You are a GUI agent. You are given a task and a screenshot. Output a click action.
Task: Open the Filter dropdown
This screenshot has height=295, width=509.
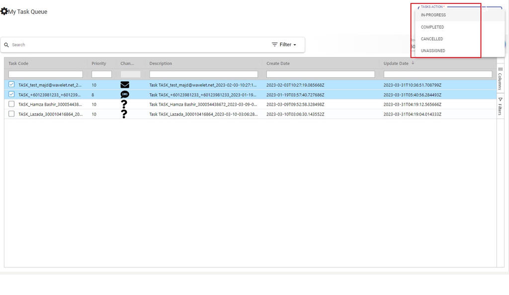pos(284,45)
